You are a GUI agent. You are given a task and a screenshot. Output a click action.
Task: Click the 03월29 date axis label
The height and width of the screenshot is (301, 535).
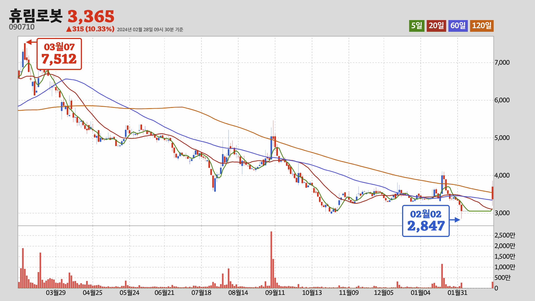pyautogui.click(x=56, y=293)
